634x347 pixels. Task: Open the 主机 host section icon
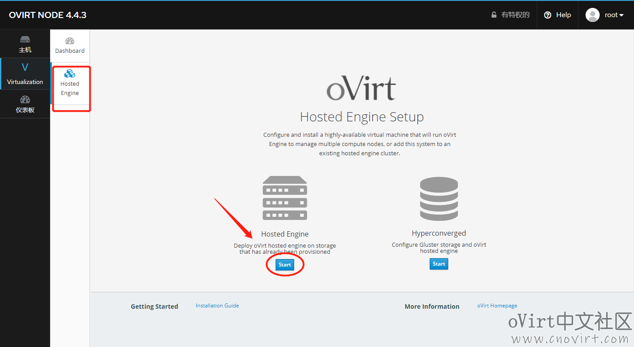tap(25, 39)
